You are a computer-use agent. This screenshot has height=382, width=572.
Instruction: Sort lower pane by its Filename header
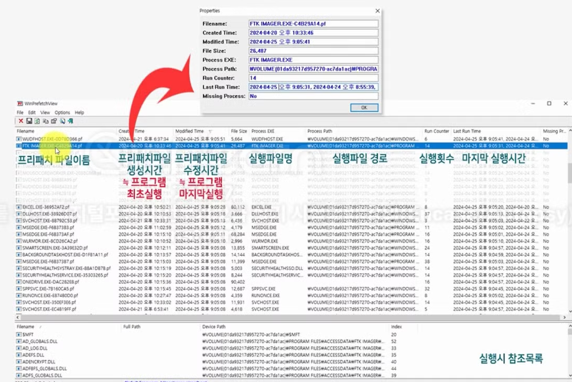(x=68, y=327)
